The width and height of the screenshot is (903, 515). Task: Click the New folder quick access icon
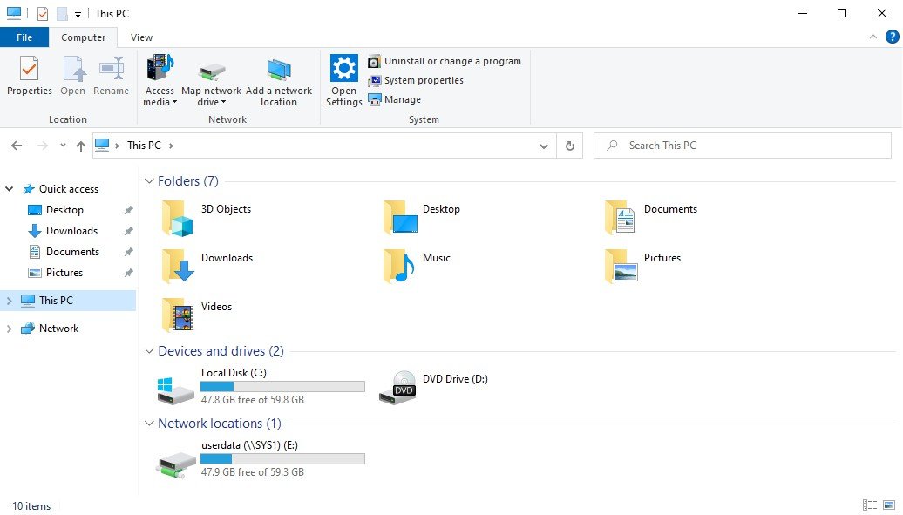[62, 13]
